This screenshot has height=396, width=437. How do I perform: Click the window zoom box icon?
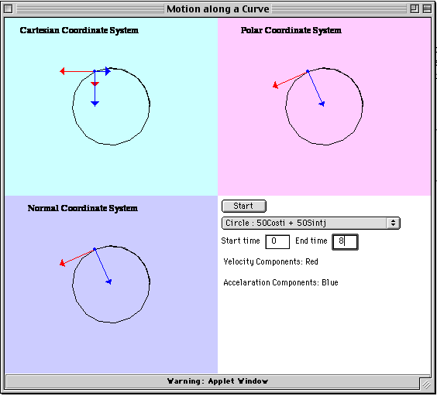[415, 9]
